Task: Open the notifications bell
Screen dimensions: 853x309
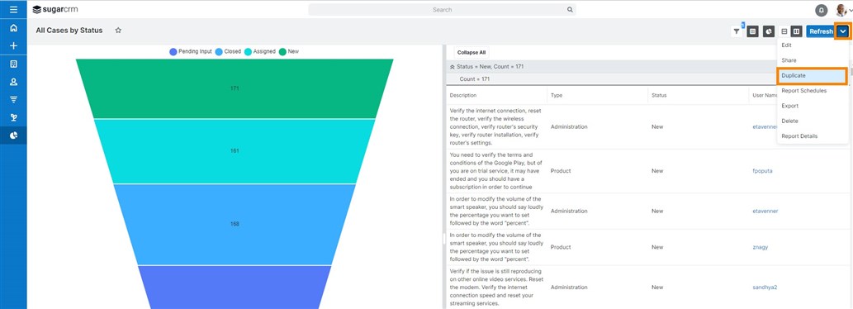Action: tap(821, 10)
